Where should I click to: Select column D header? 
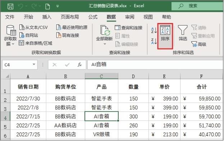133,76
